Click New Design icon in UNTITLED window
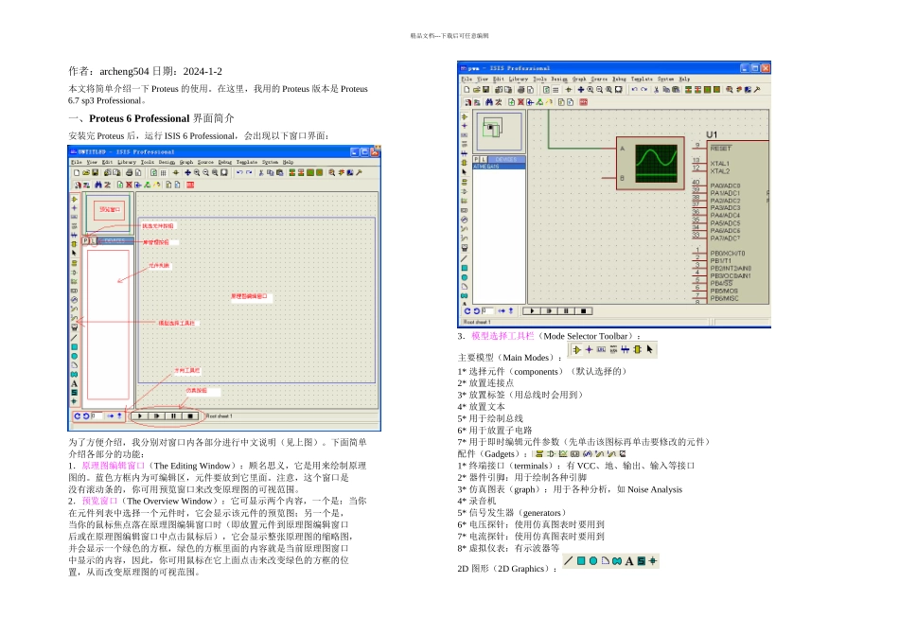The height and width of the screenshot is (636, 899). [77, 172]
